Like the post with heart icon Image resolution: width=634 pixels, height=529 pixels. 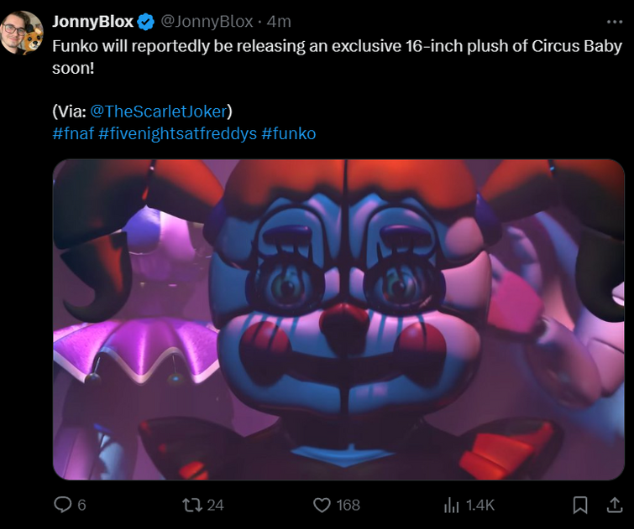[322, 505]
